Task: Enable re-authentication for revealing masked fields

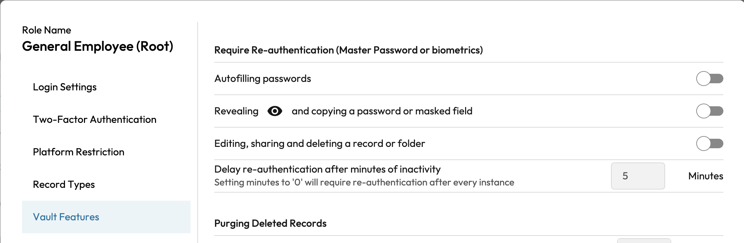Action: click(709, 111)
